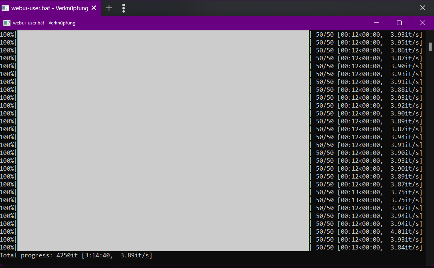Click the window icon in the purple title bar
Viewport: 434px width, 268px height.
[7, 23]
